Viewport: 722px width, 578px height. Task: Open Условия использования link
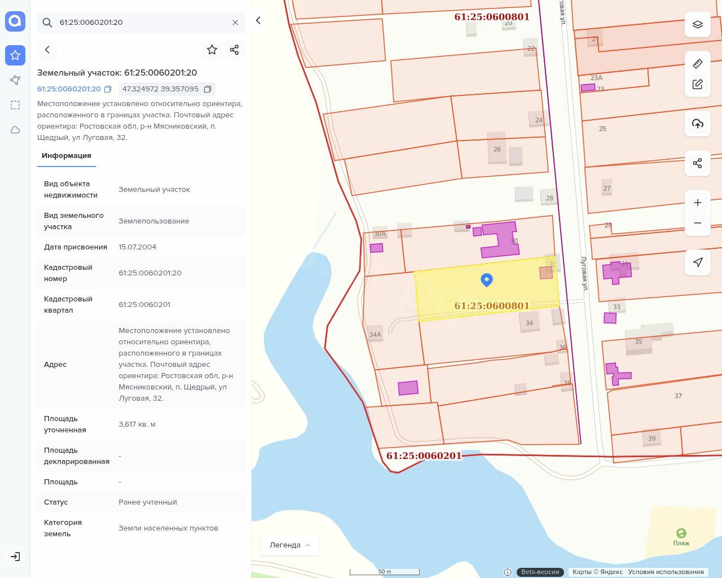click(x=666, y=572)
